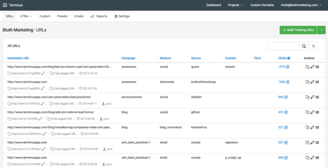The width and height of the screenshot is (328, 168).
Task: Open menu icon in builtwithbootstrap row
Action: (x=317, y=82)
